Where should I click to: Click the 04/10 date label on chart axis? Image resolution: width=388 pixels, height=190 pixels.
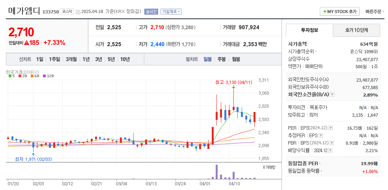coord(234,184)
